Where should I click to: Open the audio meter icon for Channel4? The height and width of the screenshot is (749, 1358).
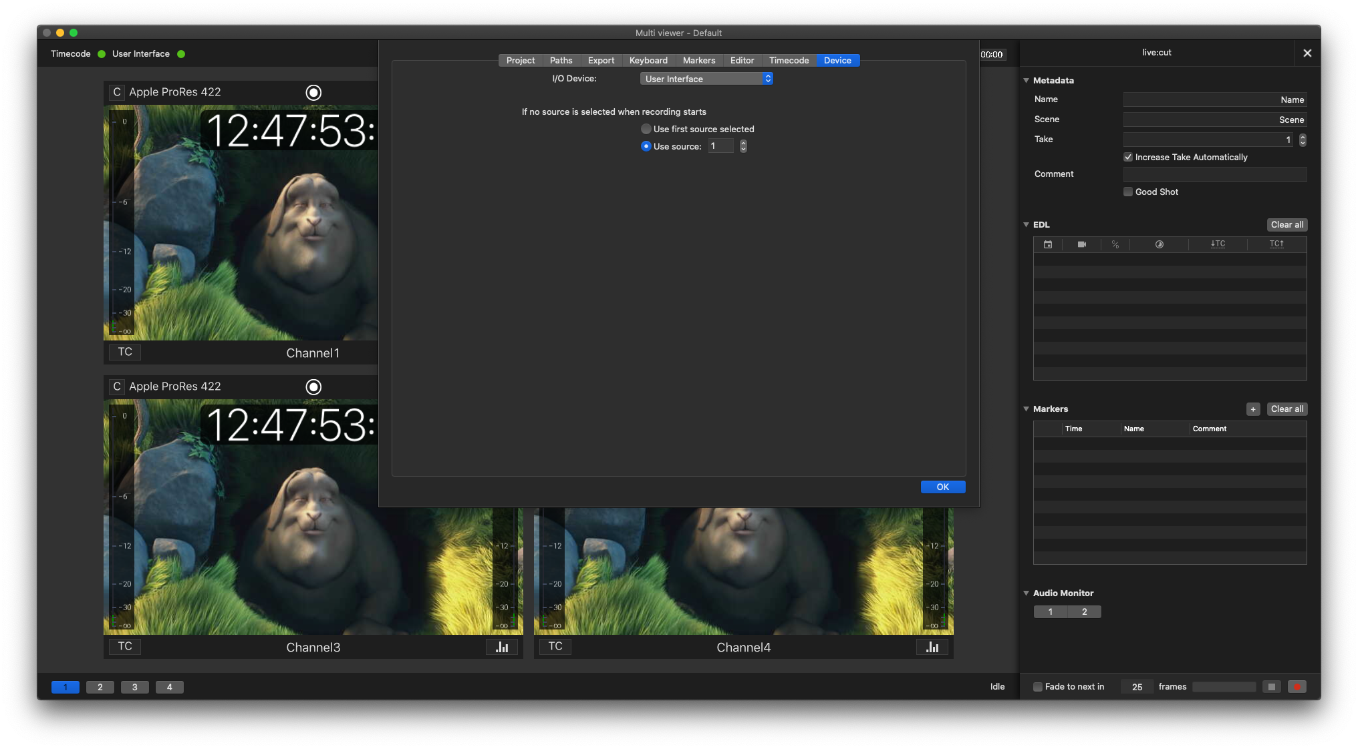point(932,647)
